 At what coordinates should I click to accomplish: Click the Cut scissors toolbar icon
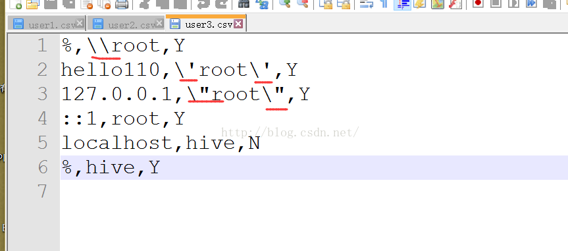[x=145, y=4]
